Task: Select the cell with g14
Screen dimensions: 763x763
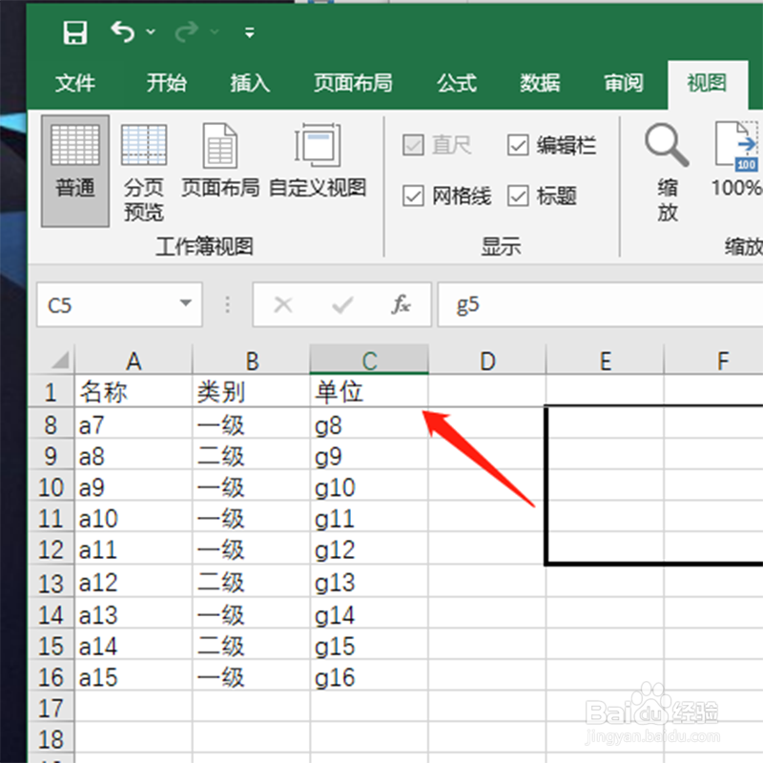Action: (x=369, y=614)
